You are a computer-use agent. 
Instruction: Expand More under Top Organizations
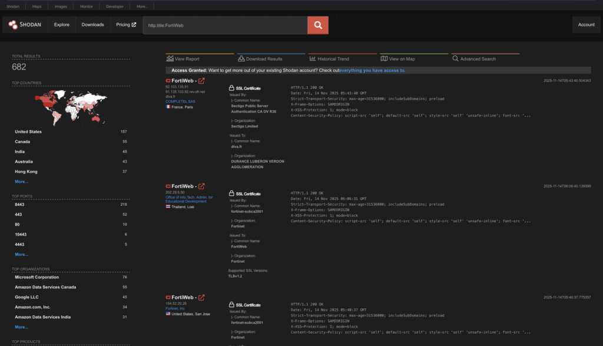point(21,327)
